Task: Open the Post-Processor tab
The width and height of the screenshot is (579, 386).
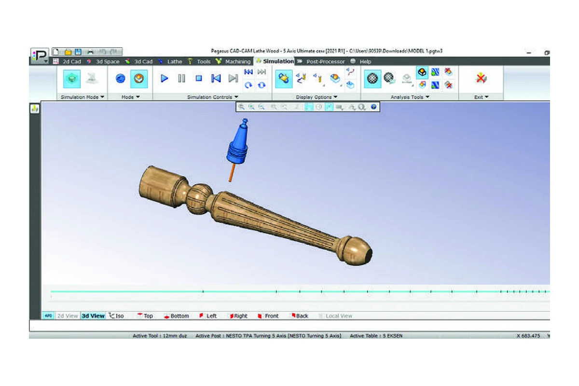Action: click(x=321, y=62)
